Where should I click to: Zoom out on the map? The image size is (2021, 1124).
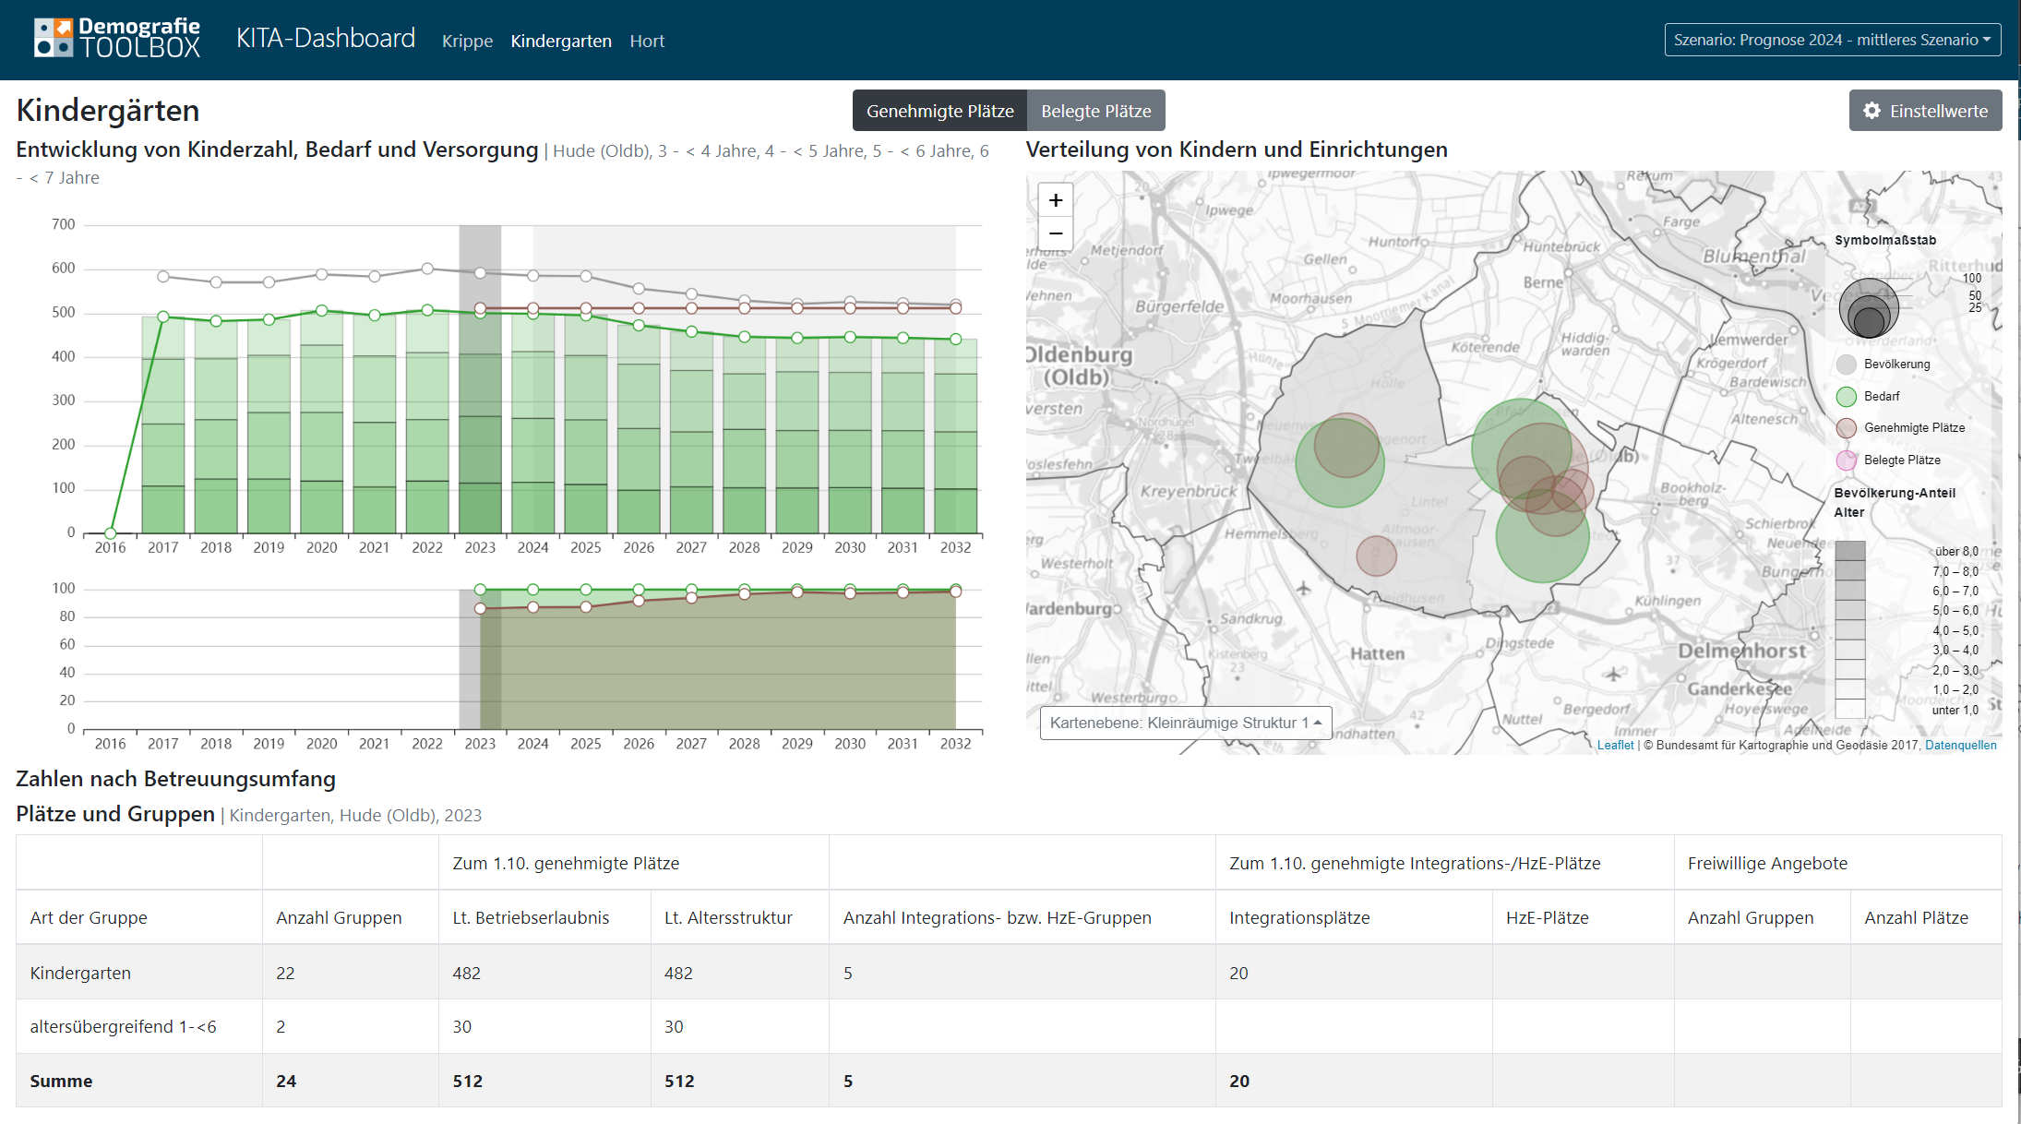pos(1056,233)
